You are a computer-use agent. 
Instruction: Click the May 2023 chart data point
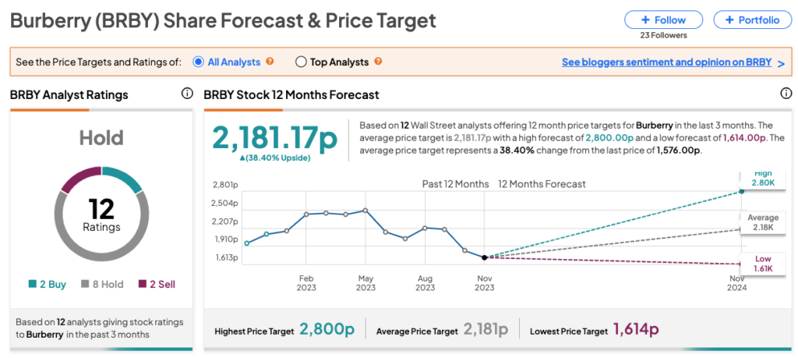pos(365,211)
